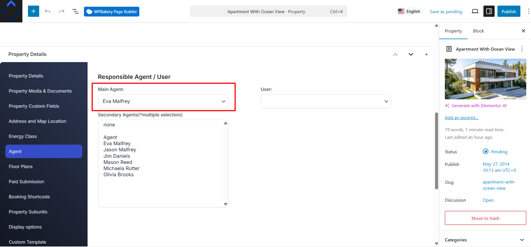Toggle the settings sidebar panel icon

489,11
